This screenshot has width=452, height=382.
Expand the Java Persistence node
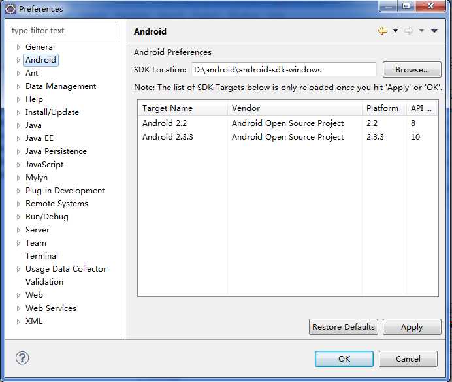pyautogui.click(x=18, y=151)
